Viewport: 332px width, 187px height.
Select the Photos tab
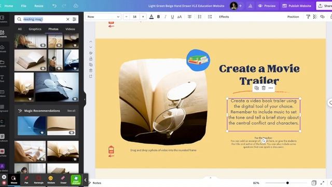(x=53, y=29)
